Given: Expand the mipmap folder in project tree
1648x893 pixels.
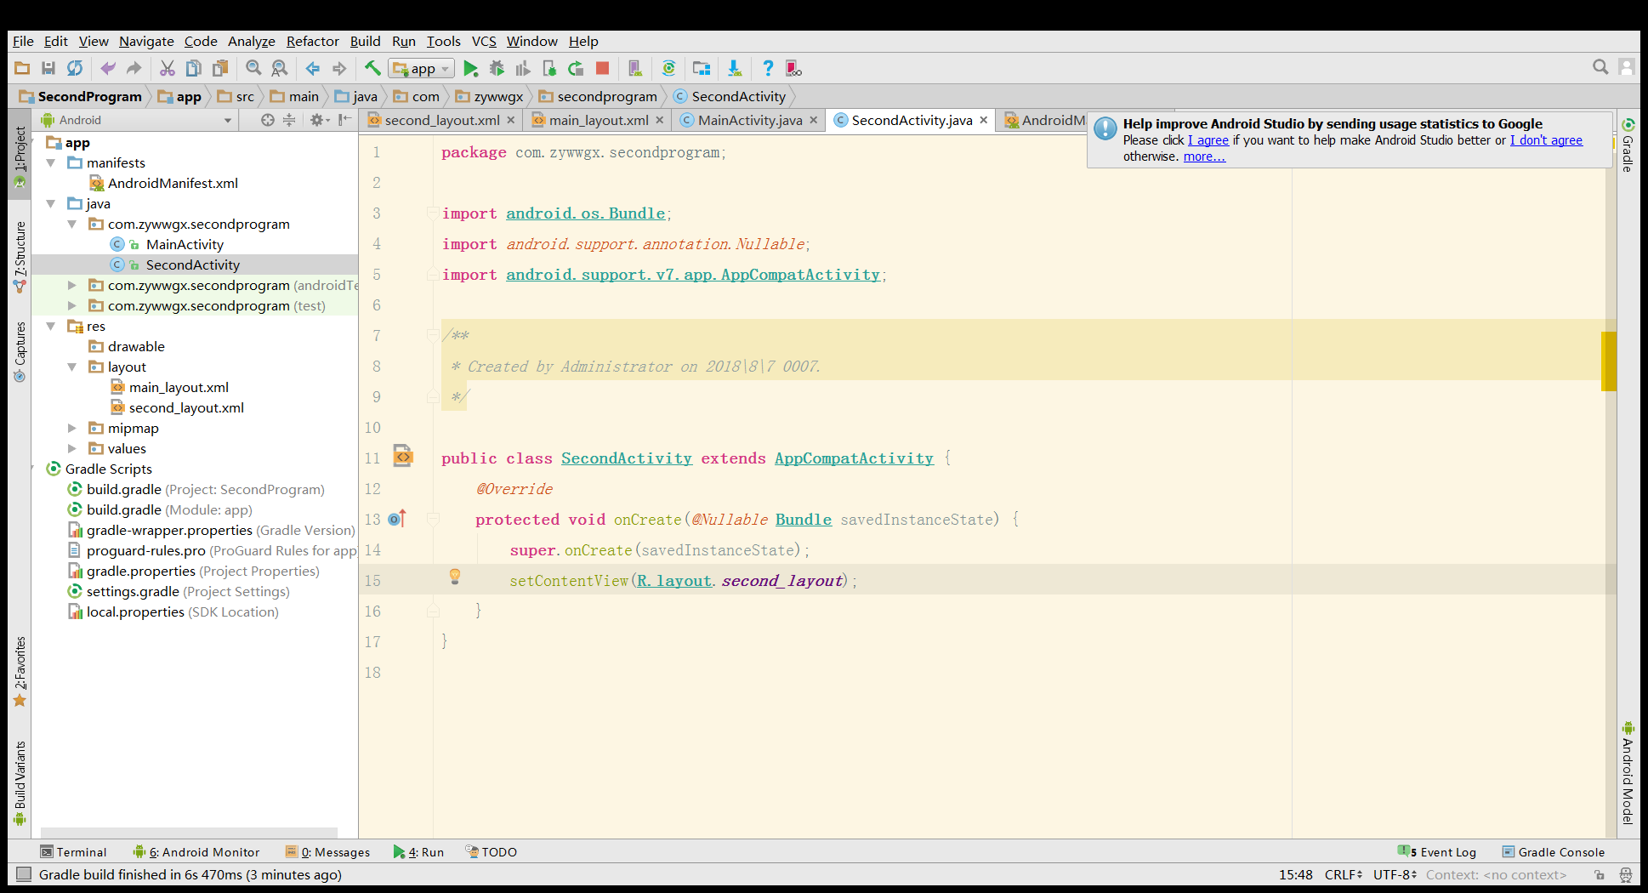Looking at the screenshot, I should pos(72,429).
